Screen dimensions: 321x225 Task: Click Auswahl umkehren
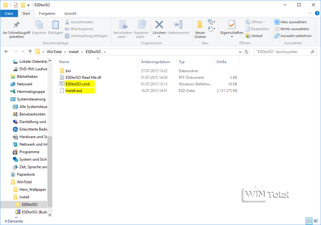point(293,36)
